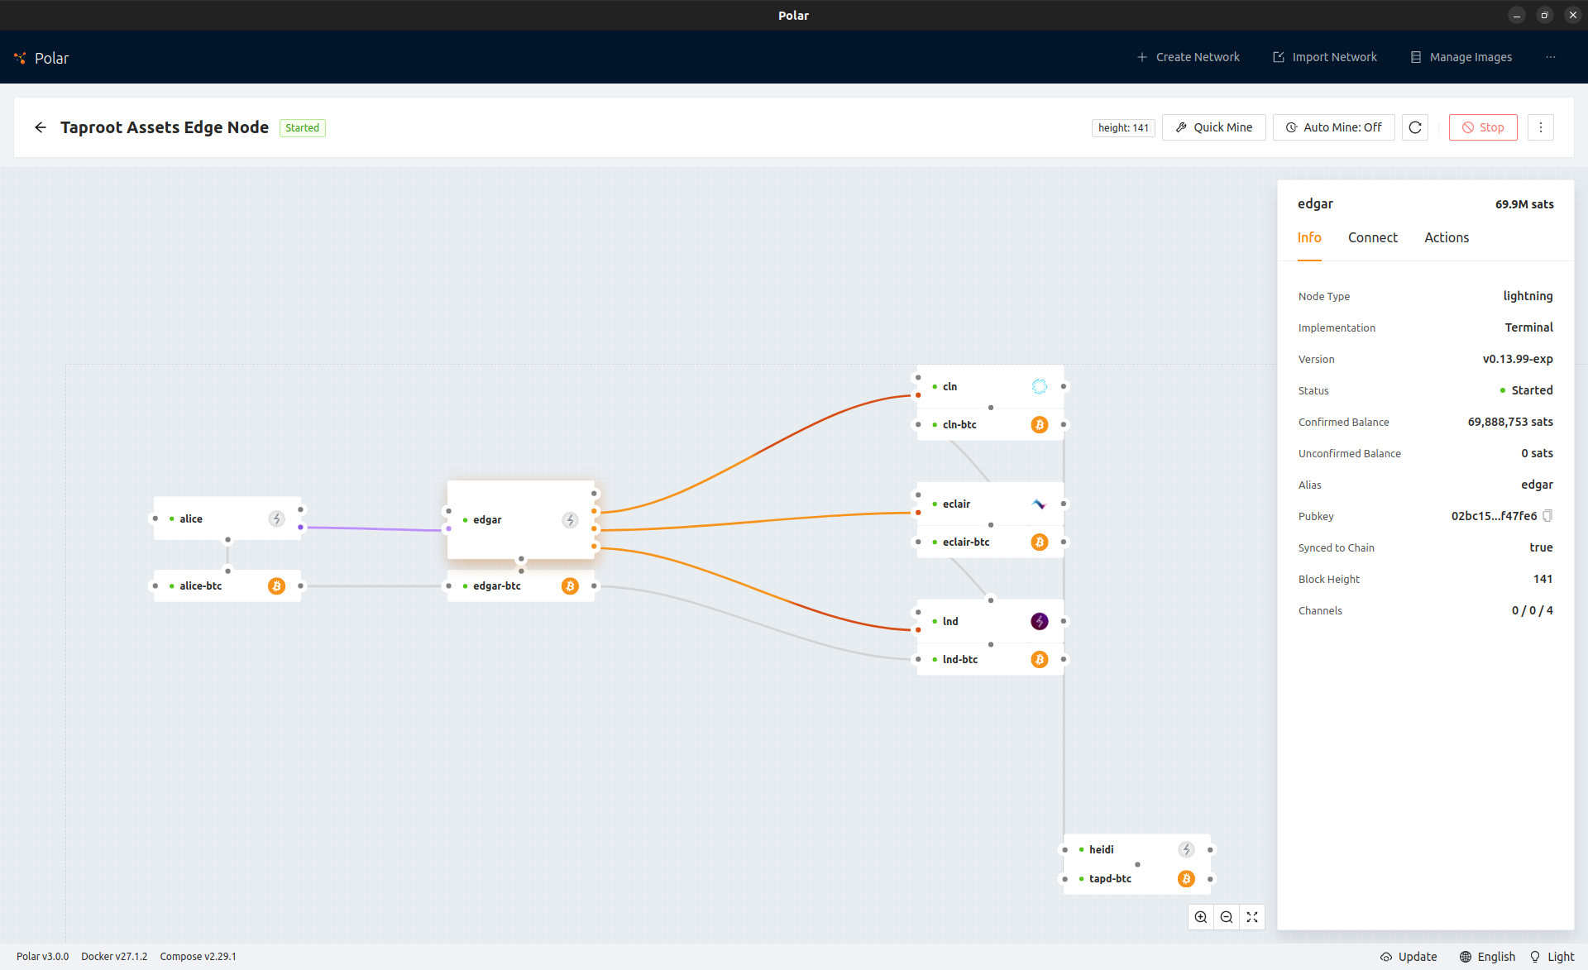Image resolution: width=1588 pixels, height=970 pixels.
Task: Click the cln-btc bitcoin icon
Action: pos(1040,424)
